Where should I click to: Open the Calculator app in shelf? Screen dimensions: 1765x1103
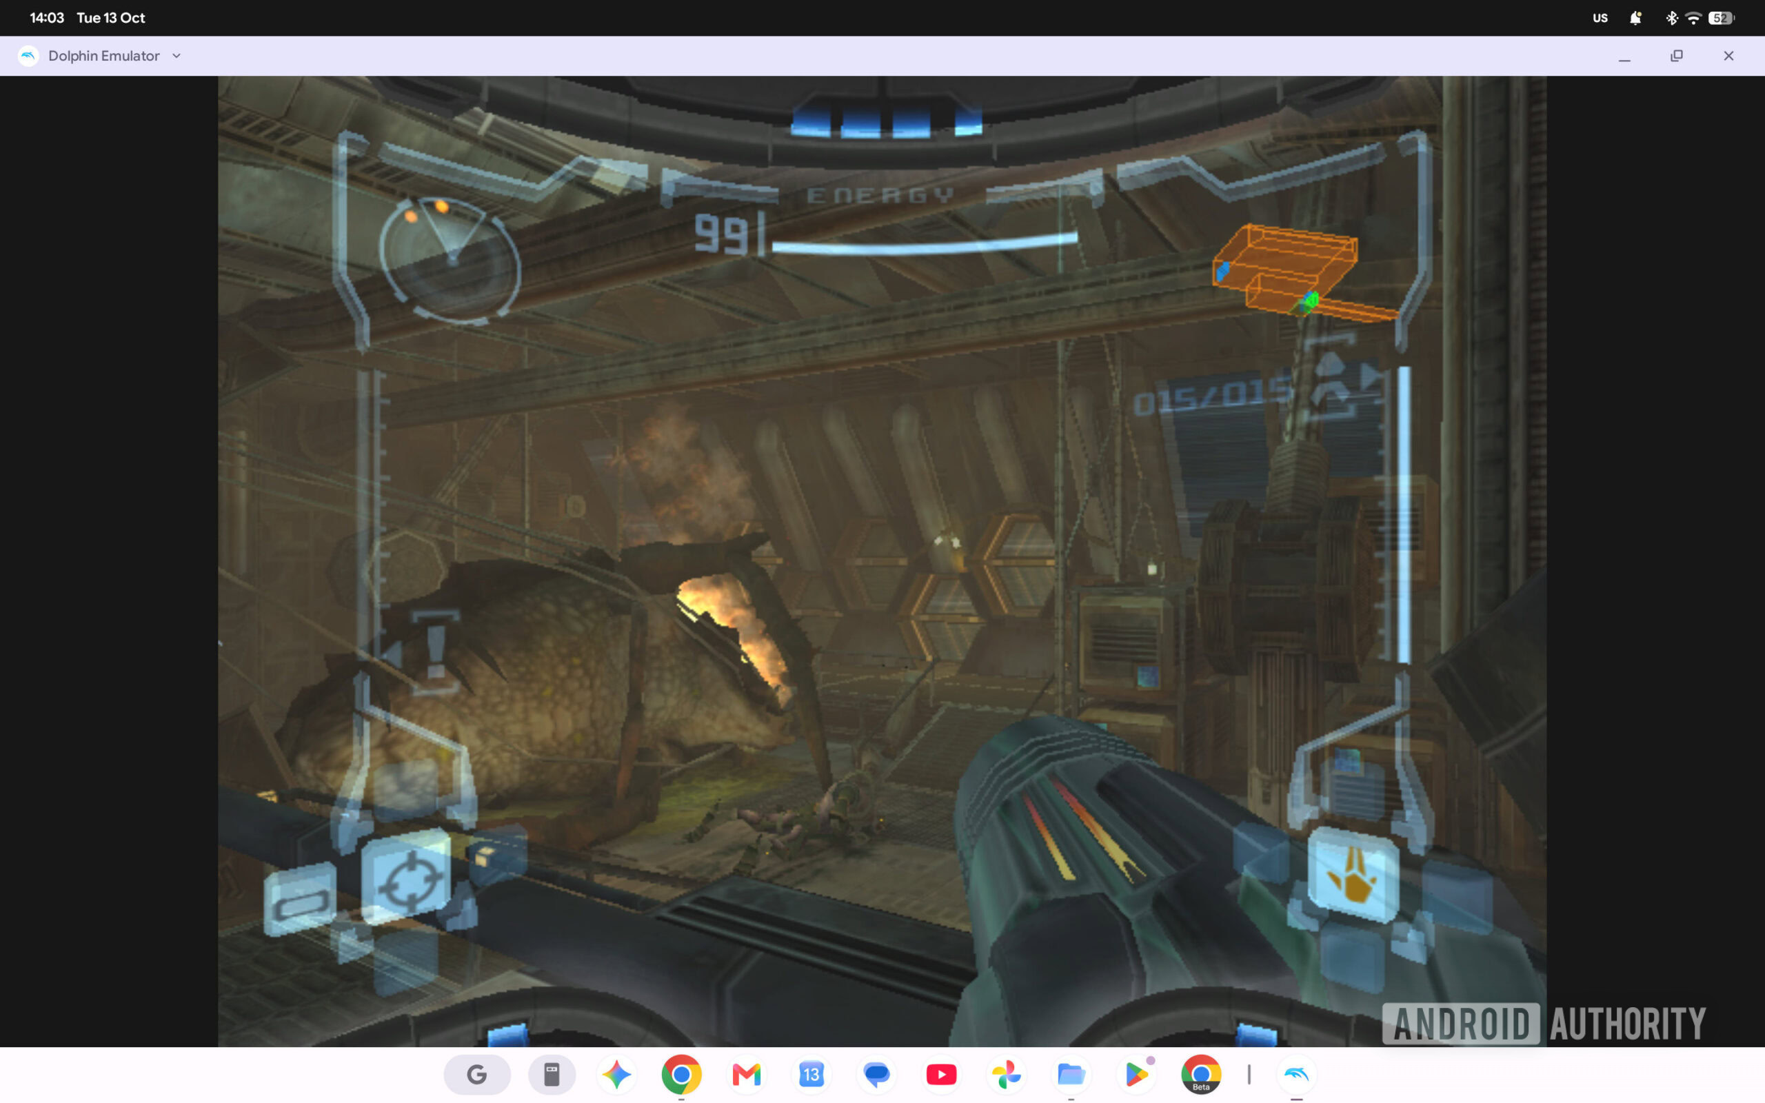coord(552,1075)
